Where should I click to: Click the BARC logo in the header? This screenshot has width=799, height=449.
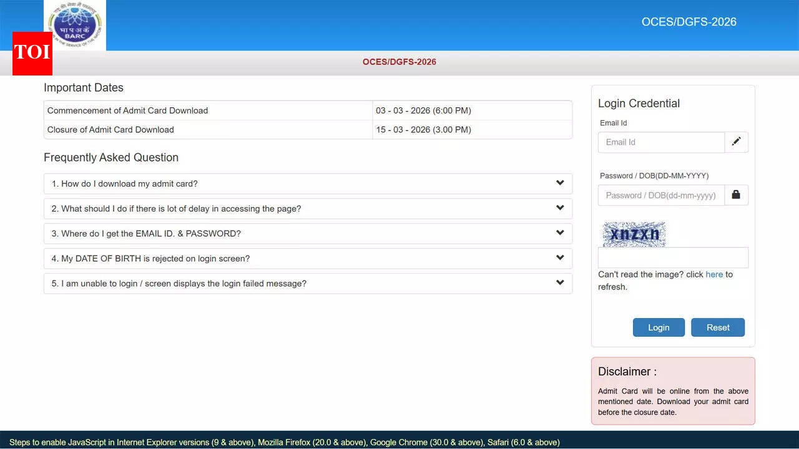tap(75, 25)
